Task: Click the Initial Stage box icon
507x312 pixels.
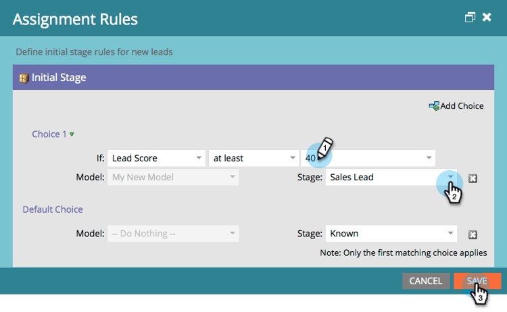Action: click(x=24, y=78)
